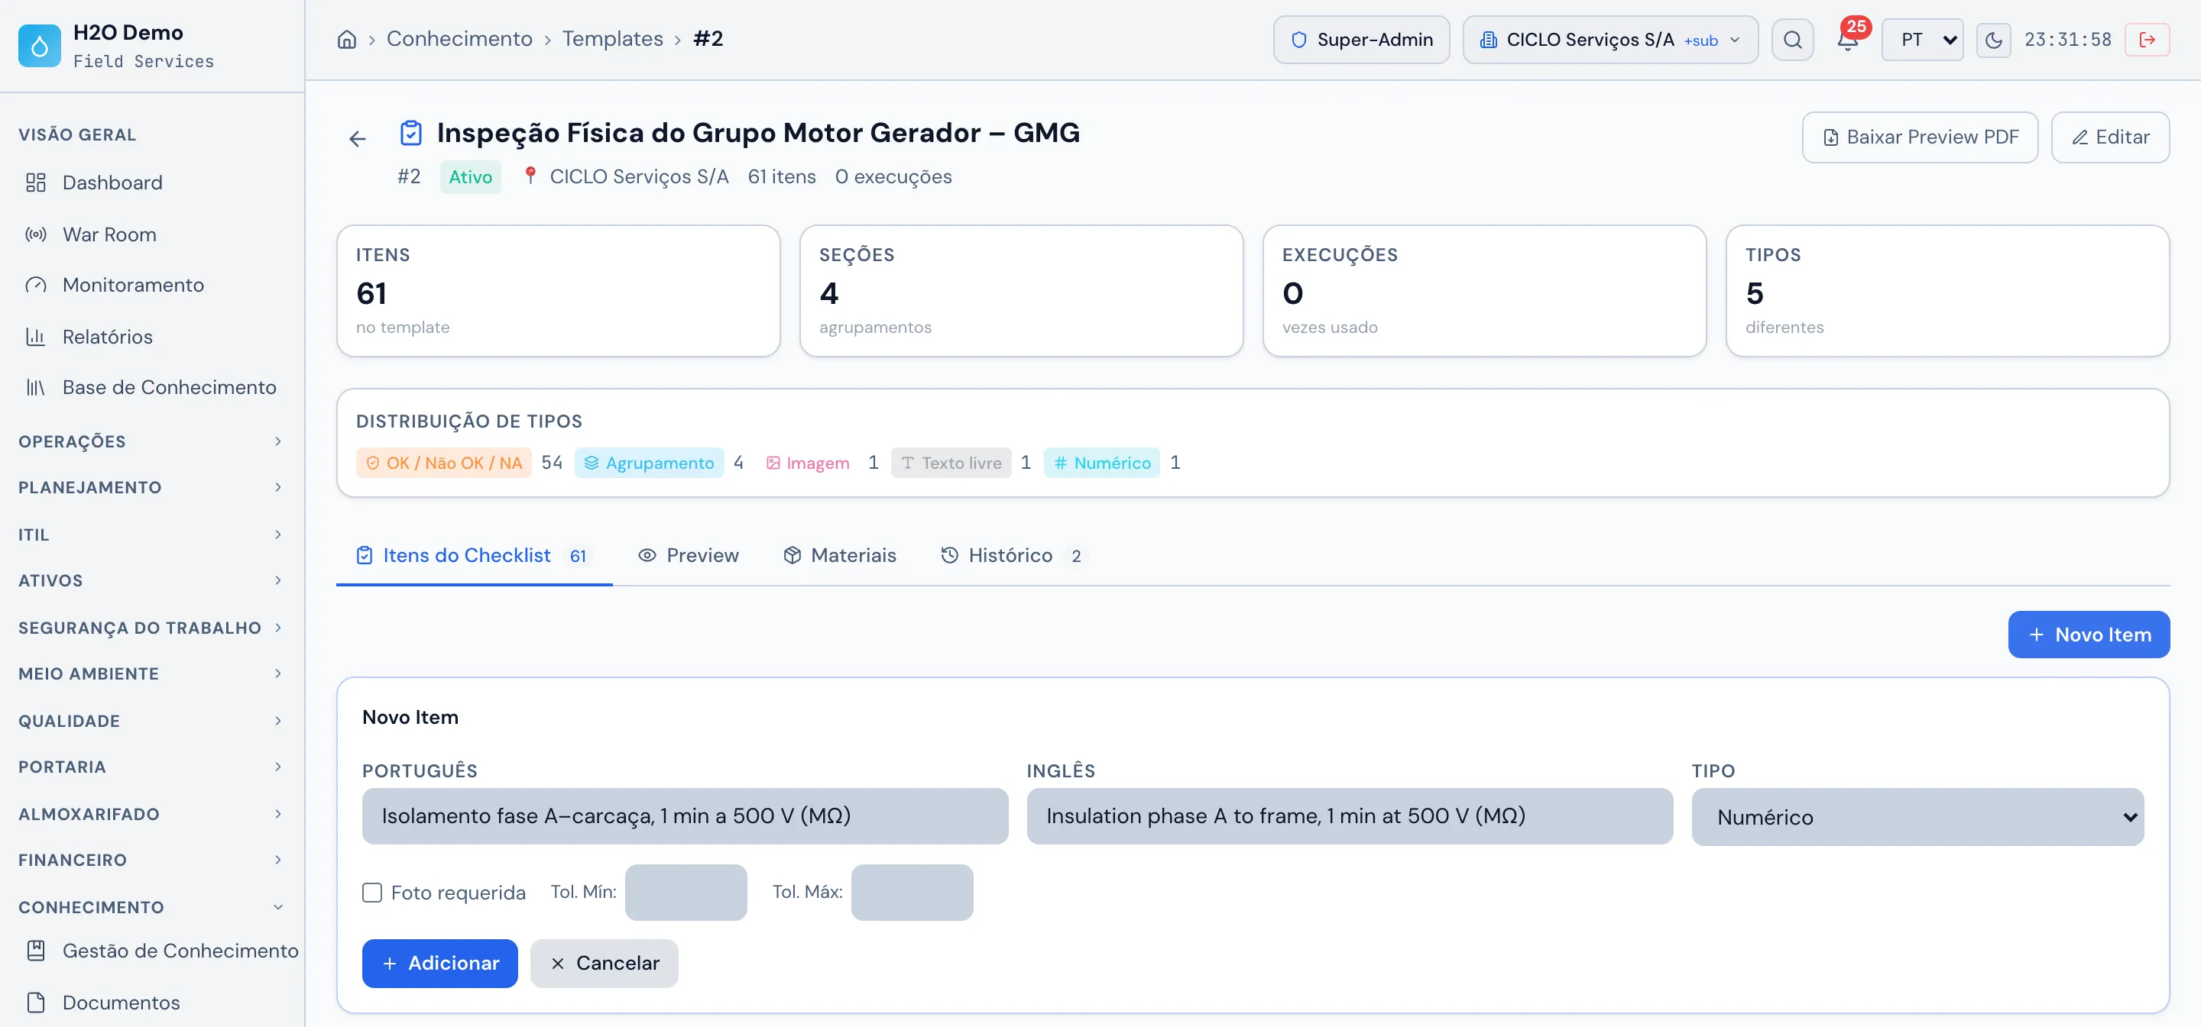The image size is (2201, 1027).
Task: Open notifications bell with 25 badge
Action: 1847,39
